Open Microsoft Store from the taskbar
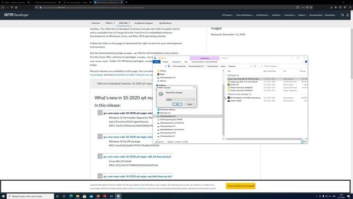This screenshot has width=353, height=199. pyautogui.click(x=84, y=196)
